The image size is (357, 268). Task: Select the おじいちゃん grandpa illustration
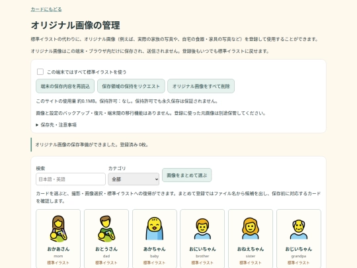tap(299, 229)
